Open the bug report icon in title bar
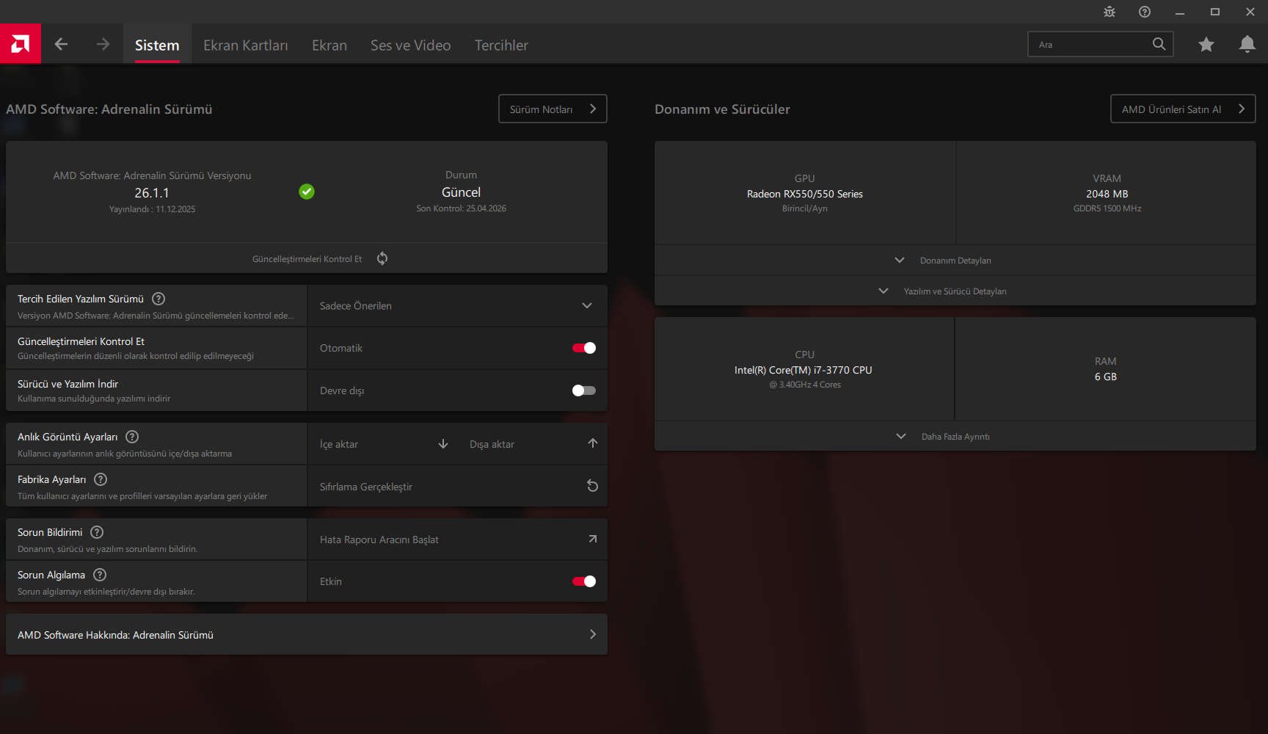The height and width of the screenshot is (734, 1268). click(x=1109, y=12)
